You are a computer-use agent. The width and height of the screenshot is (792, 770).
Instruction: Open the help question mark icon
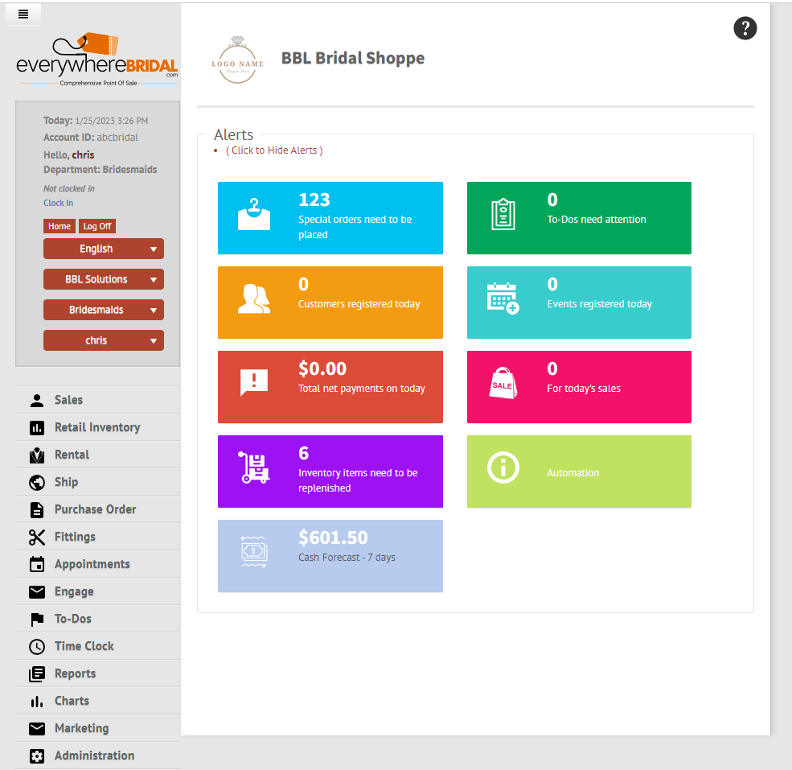[745, 28]
